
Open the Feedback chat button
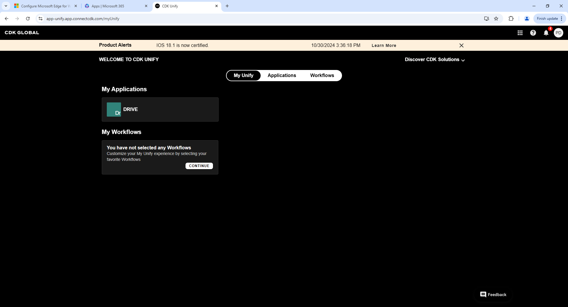point(493,295)
